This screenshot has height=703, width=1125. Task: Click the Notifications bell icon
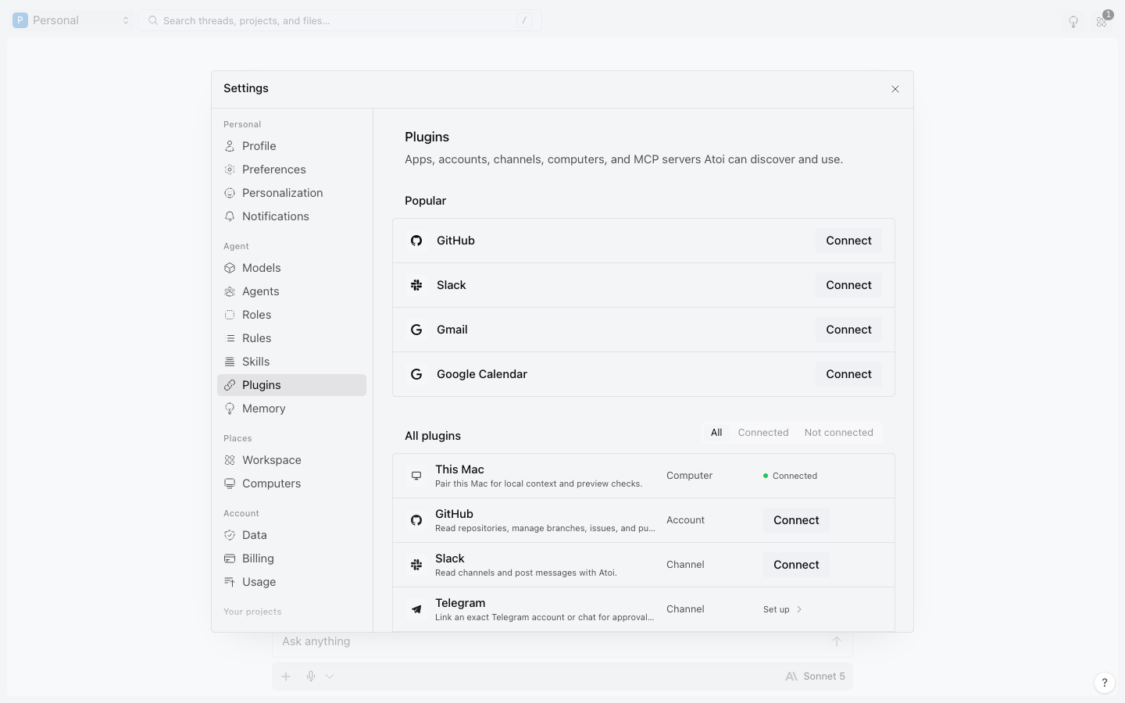(x=230, y=216)
